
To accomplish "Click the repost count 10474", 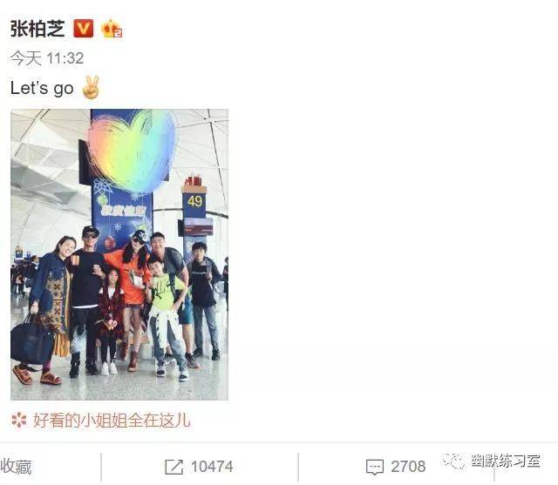I will [212, 467].
